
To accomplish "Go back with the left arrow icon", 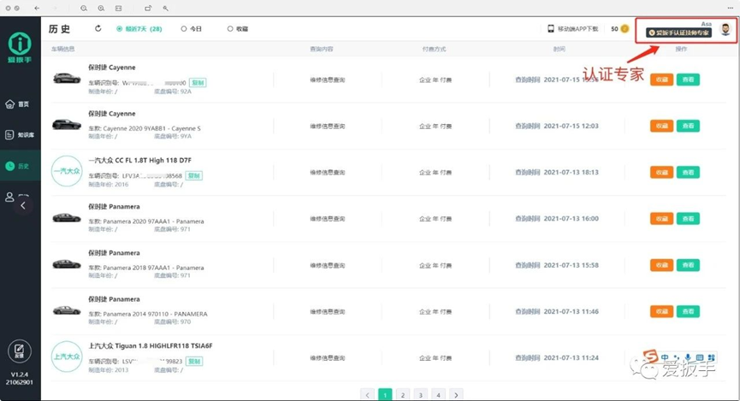I will 37,8.
